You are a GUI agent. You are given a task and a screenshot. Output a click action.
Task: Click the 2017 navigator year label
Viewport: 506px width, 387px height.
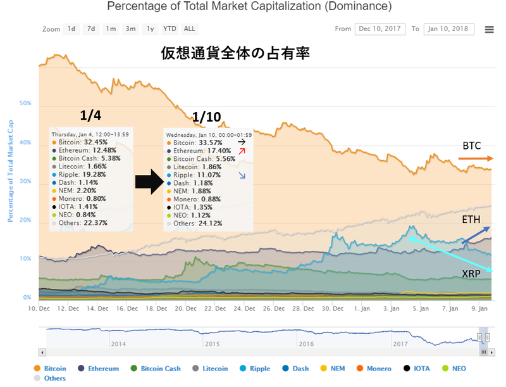pyautogui.click(x=400, y=344)
